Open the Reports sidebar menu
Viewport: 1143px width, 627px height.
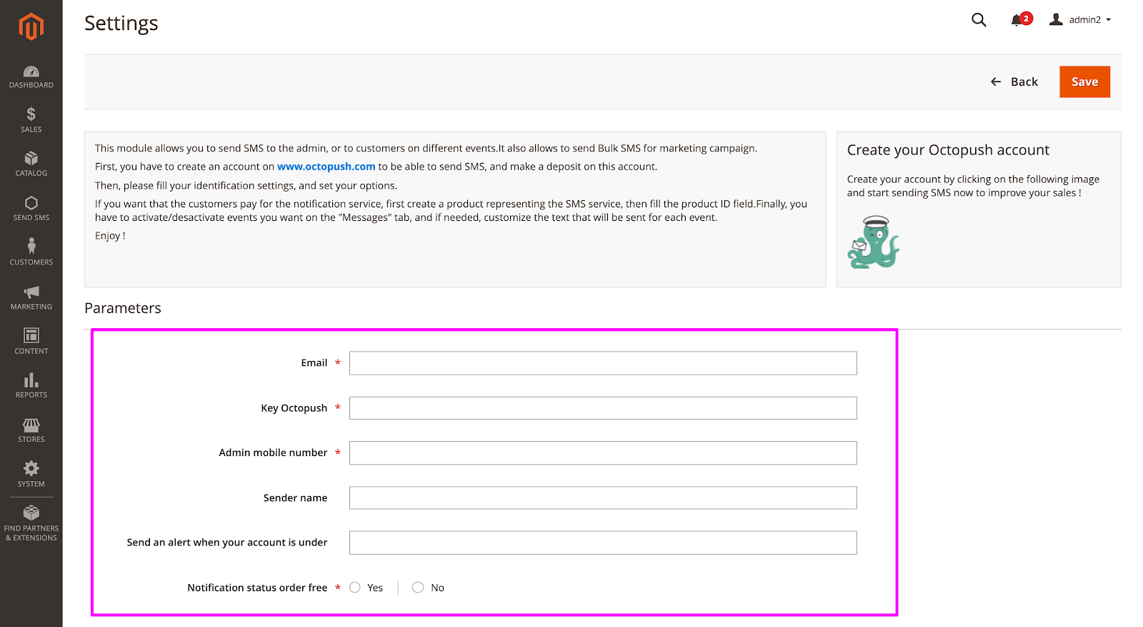[31, 386]
